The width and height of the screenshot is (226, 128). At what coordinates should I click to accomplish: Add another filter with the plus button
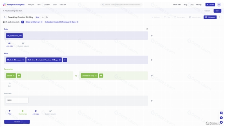click(x=65, y=60)
